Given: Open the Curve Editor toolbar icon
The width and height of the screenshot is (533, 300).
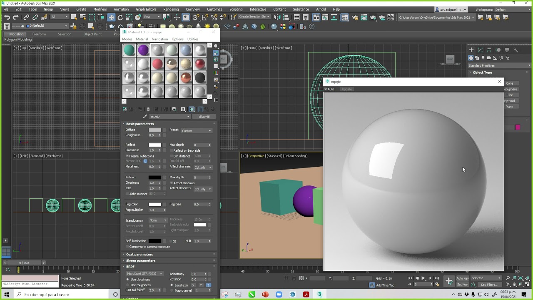Looking at the screenshot, I should point(326,17).
